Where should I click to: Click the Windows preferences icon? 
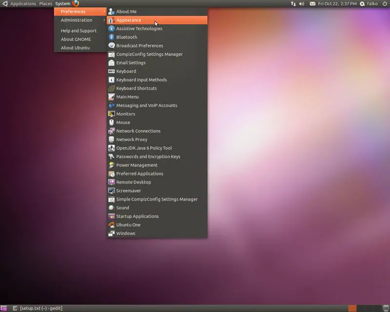pyautogui.click(x=112, y=234)
